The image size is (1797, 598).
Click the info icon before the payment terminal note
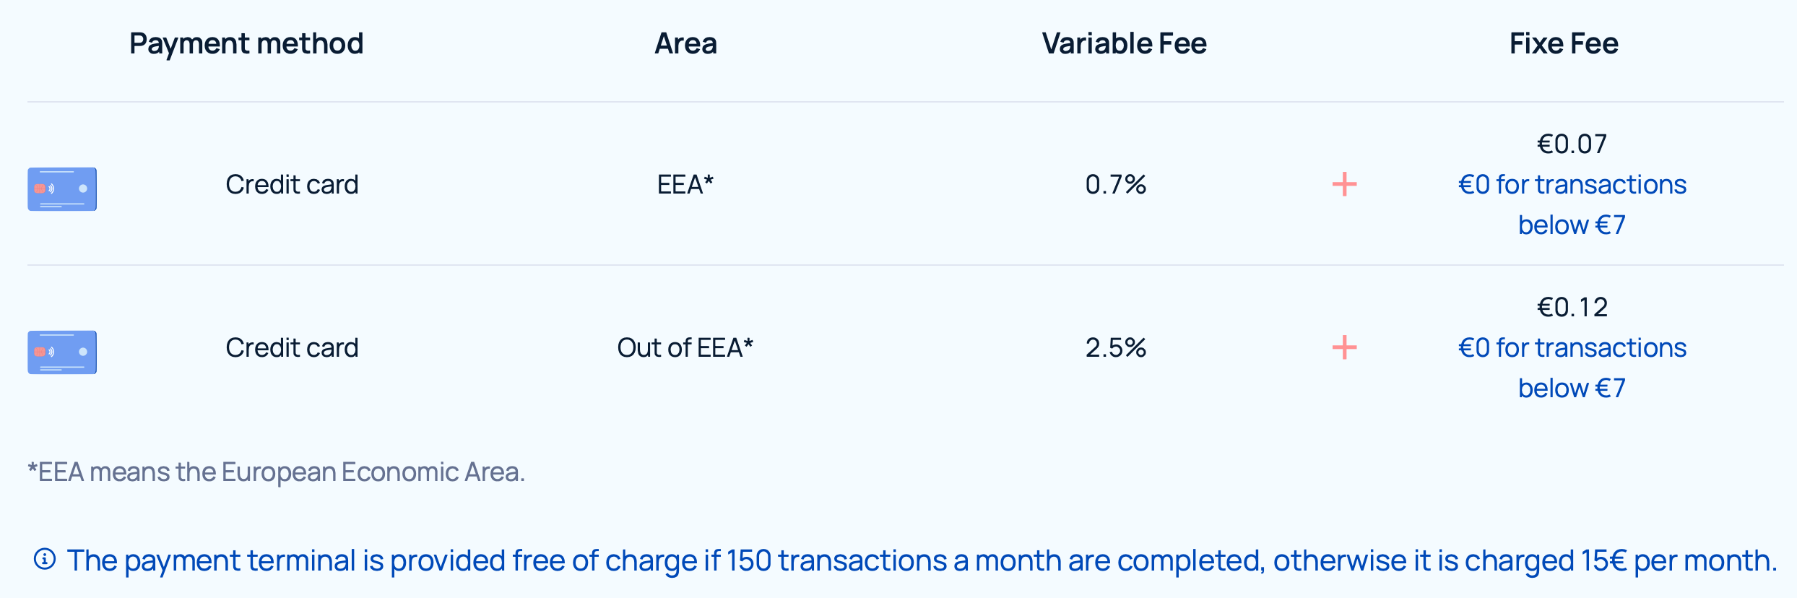click(45, 559)
